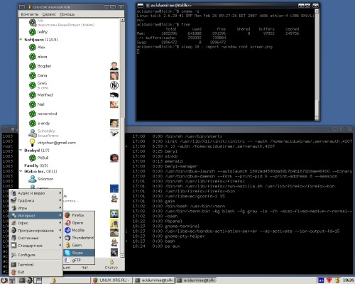Click the contact list scrollbar down arrow
Viewport: 355px width, 284px height.
click(x=122, y=256)
